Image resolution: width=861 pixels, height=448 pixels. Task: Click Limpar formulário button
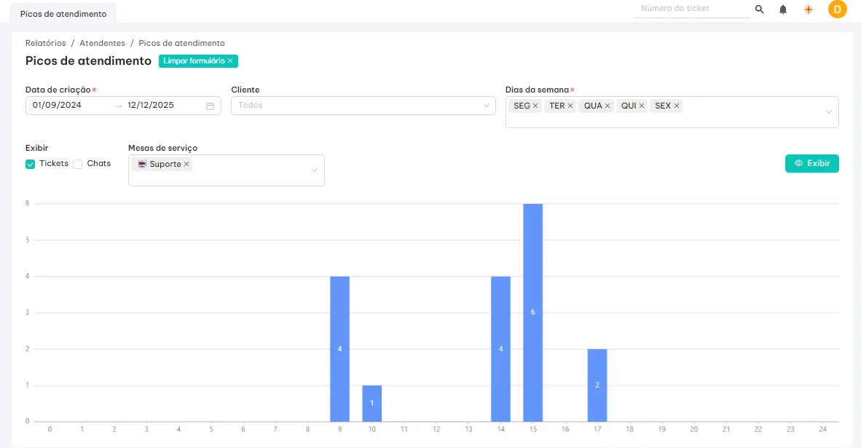click(x=198, y=61)
